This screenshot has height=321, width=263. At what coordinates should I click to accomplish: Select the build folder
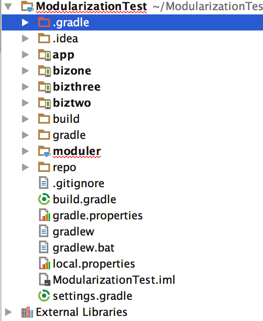[x=66, y=119]
